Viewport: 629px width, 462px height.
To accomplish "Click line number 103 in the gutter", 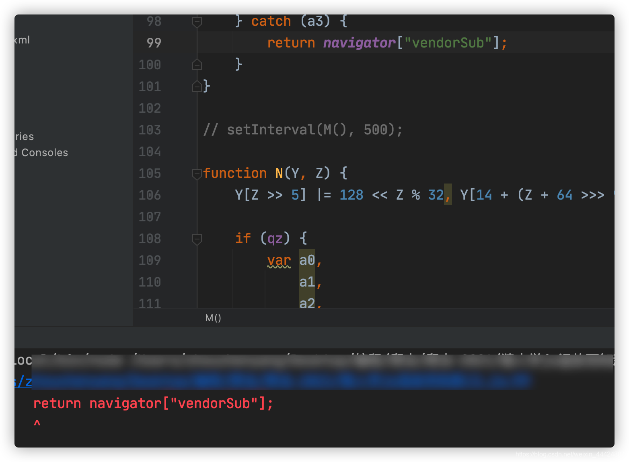I will tap(150, 130).
